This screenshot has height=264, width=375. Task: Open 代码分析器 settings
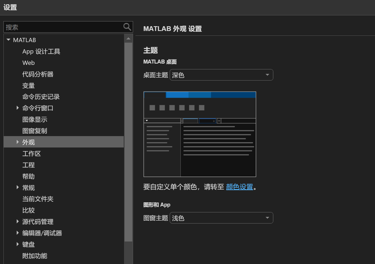pos(38,74)
